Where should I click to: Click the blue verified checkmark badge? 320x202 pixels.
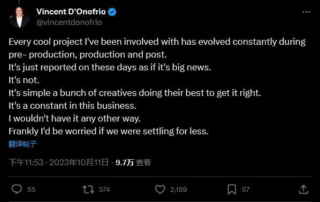pyautogui.click(x=112, y=12)
